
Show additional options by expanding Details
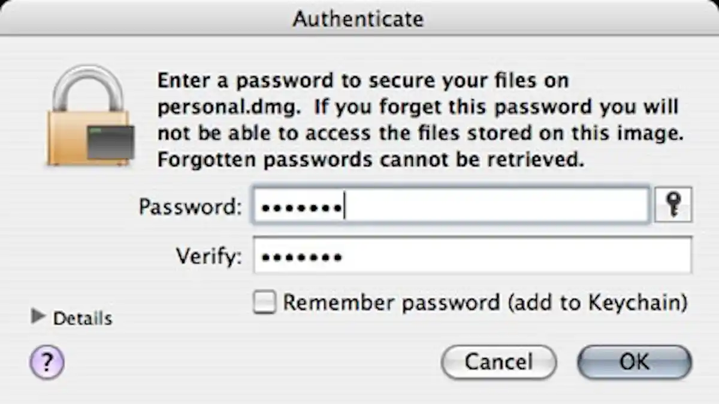point(38,317)
